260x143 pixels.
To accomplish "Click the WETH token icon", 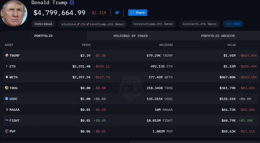I will coord(7,77).
